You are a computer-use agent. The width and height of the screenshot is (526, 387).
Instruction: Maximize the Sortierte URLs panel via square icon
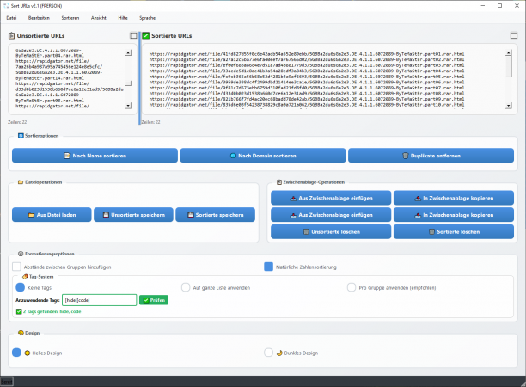click(514, 35)
